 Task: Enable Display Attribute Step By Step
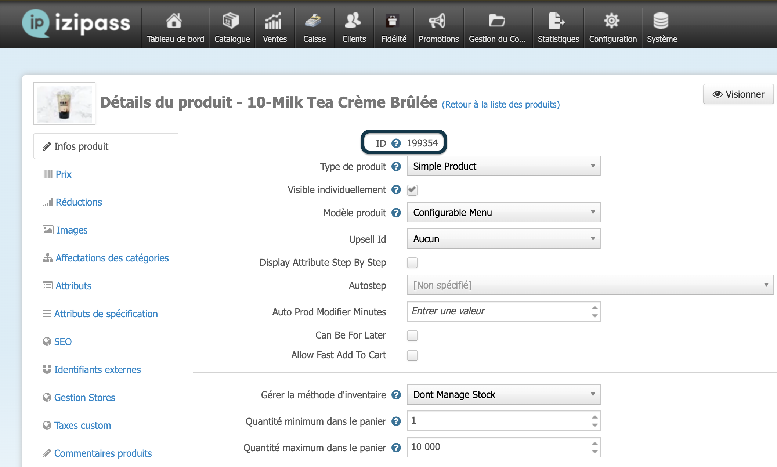(412, 263)
